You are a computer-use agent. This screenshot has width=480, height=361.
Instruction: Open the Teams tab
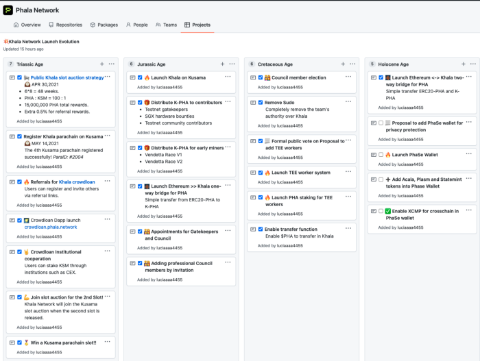[166, 25]
